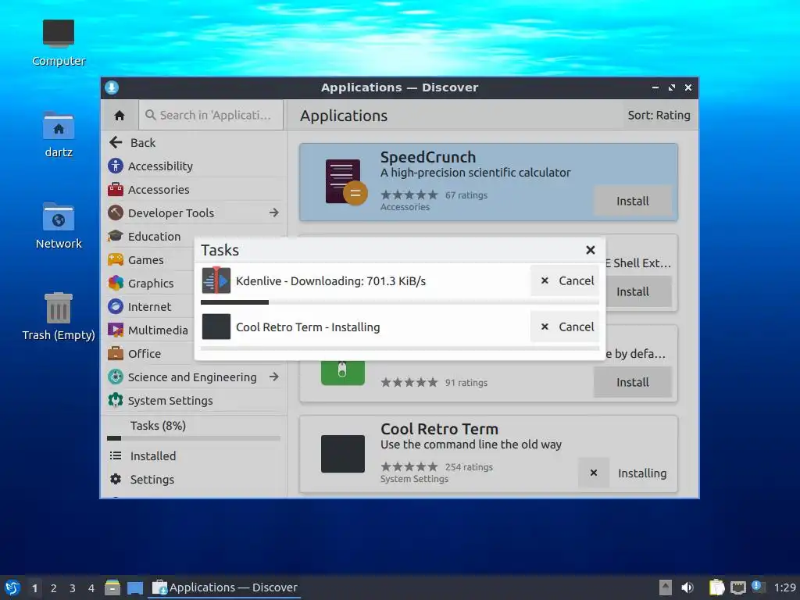Open the clipboard tray icon
This screenshot has width=800, height=600.
[716, 587]
